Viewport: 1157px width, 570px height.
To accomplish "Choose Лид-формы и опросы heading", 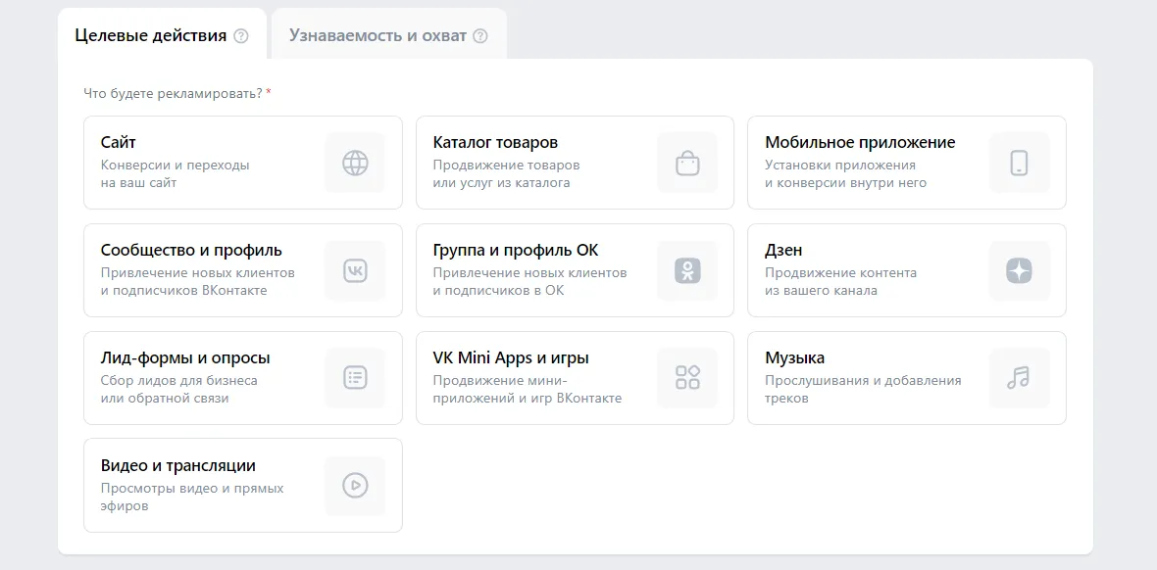I will point(185,357).
